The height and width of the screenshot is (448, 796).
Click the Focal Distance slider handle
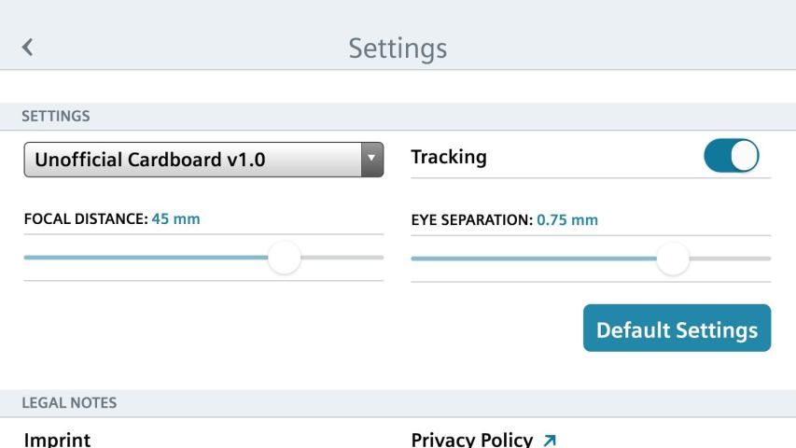(x=284, y=257)
